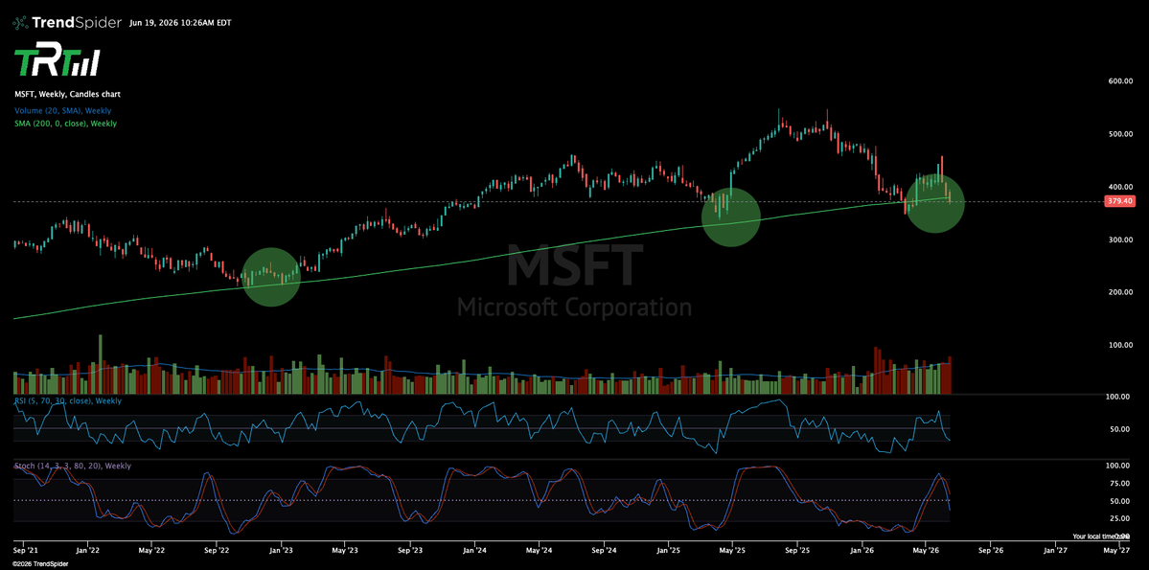The width and height of the screenshot is (1149, 570).
Task: Click the Jan '24 date label
Action: (x=475, y=549)
